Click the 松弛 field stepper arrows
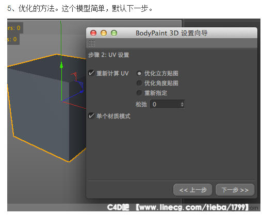 (182, 104)
